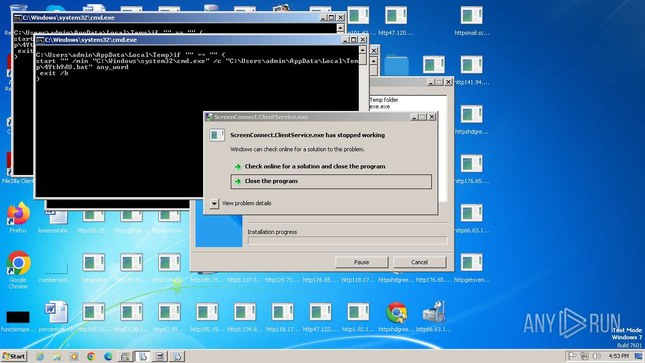Select the http47.120... desktop icon

[x=396, y=21]
